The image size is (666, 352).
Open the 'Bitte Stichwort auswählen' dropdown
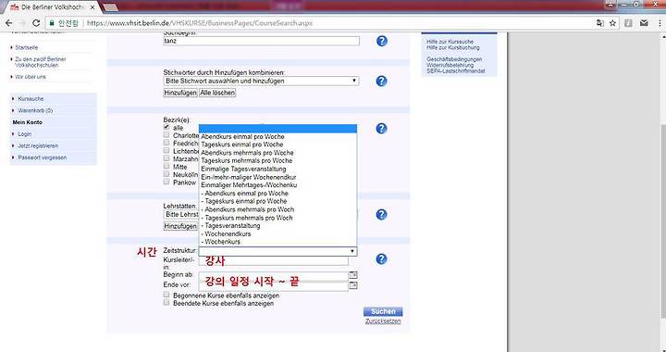(x=261, y=81)
